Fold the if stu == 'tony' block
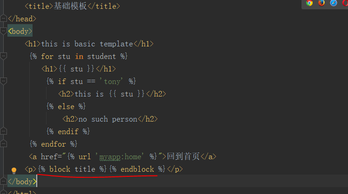The width and height of the screenshot is (348, 194). [x=4, y=81]
